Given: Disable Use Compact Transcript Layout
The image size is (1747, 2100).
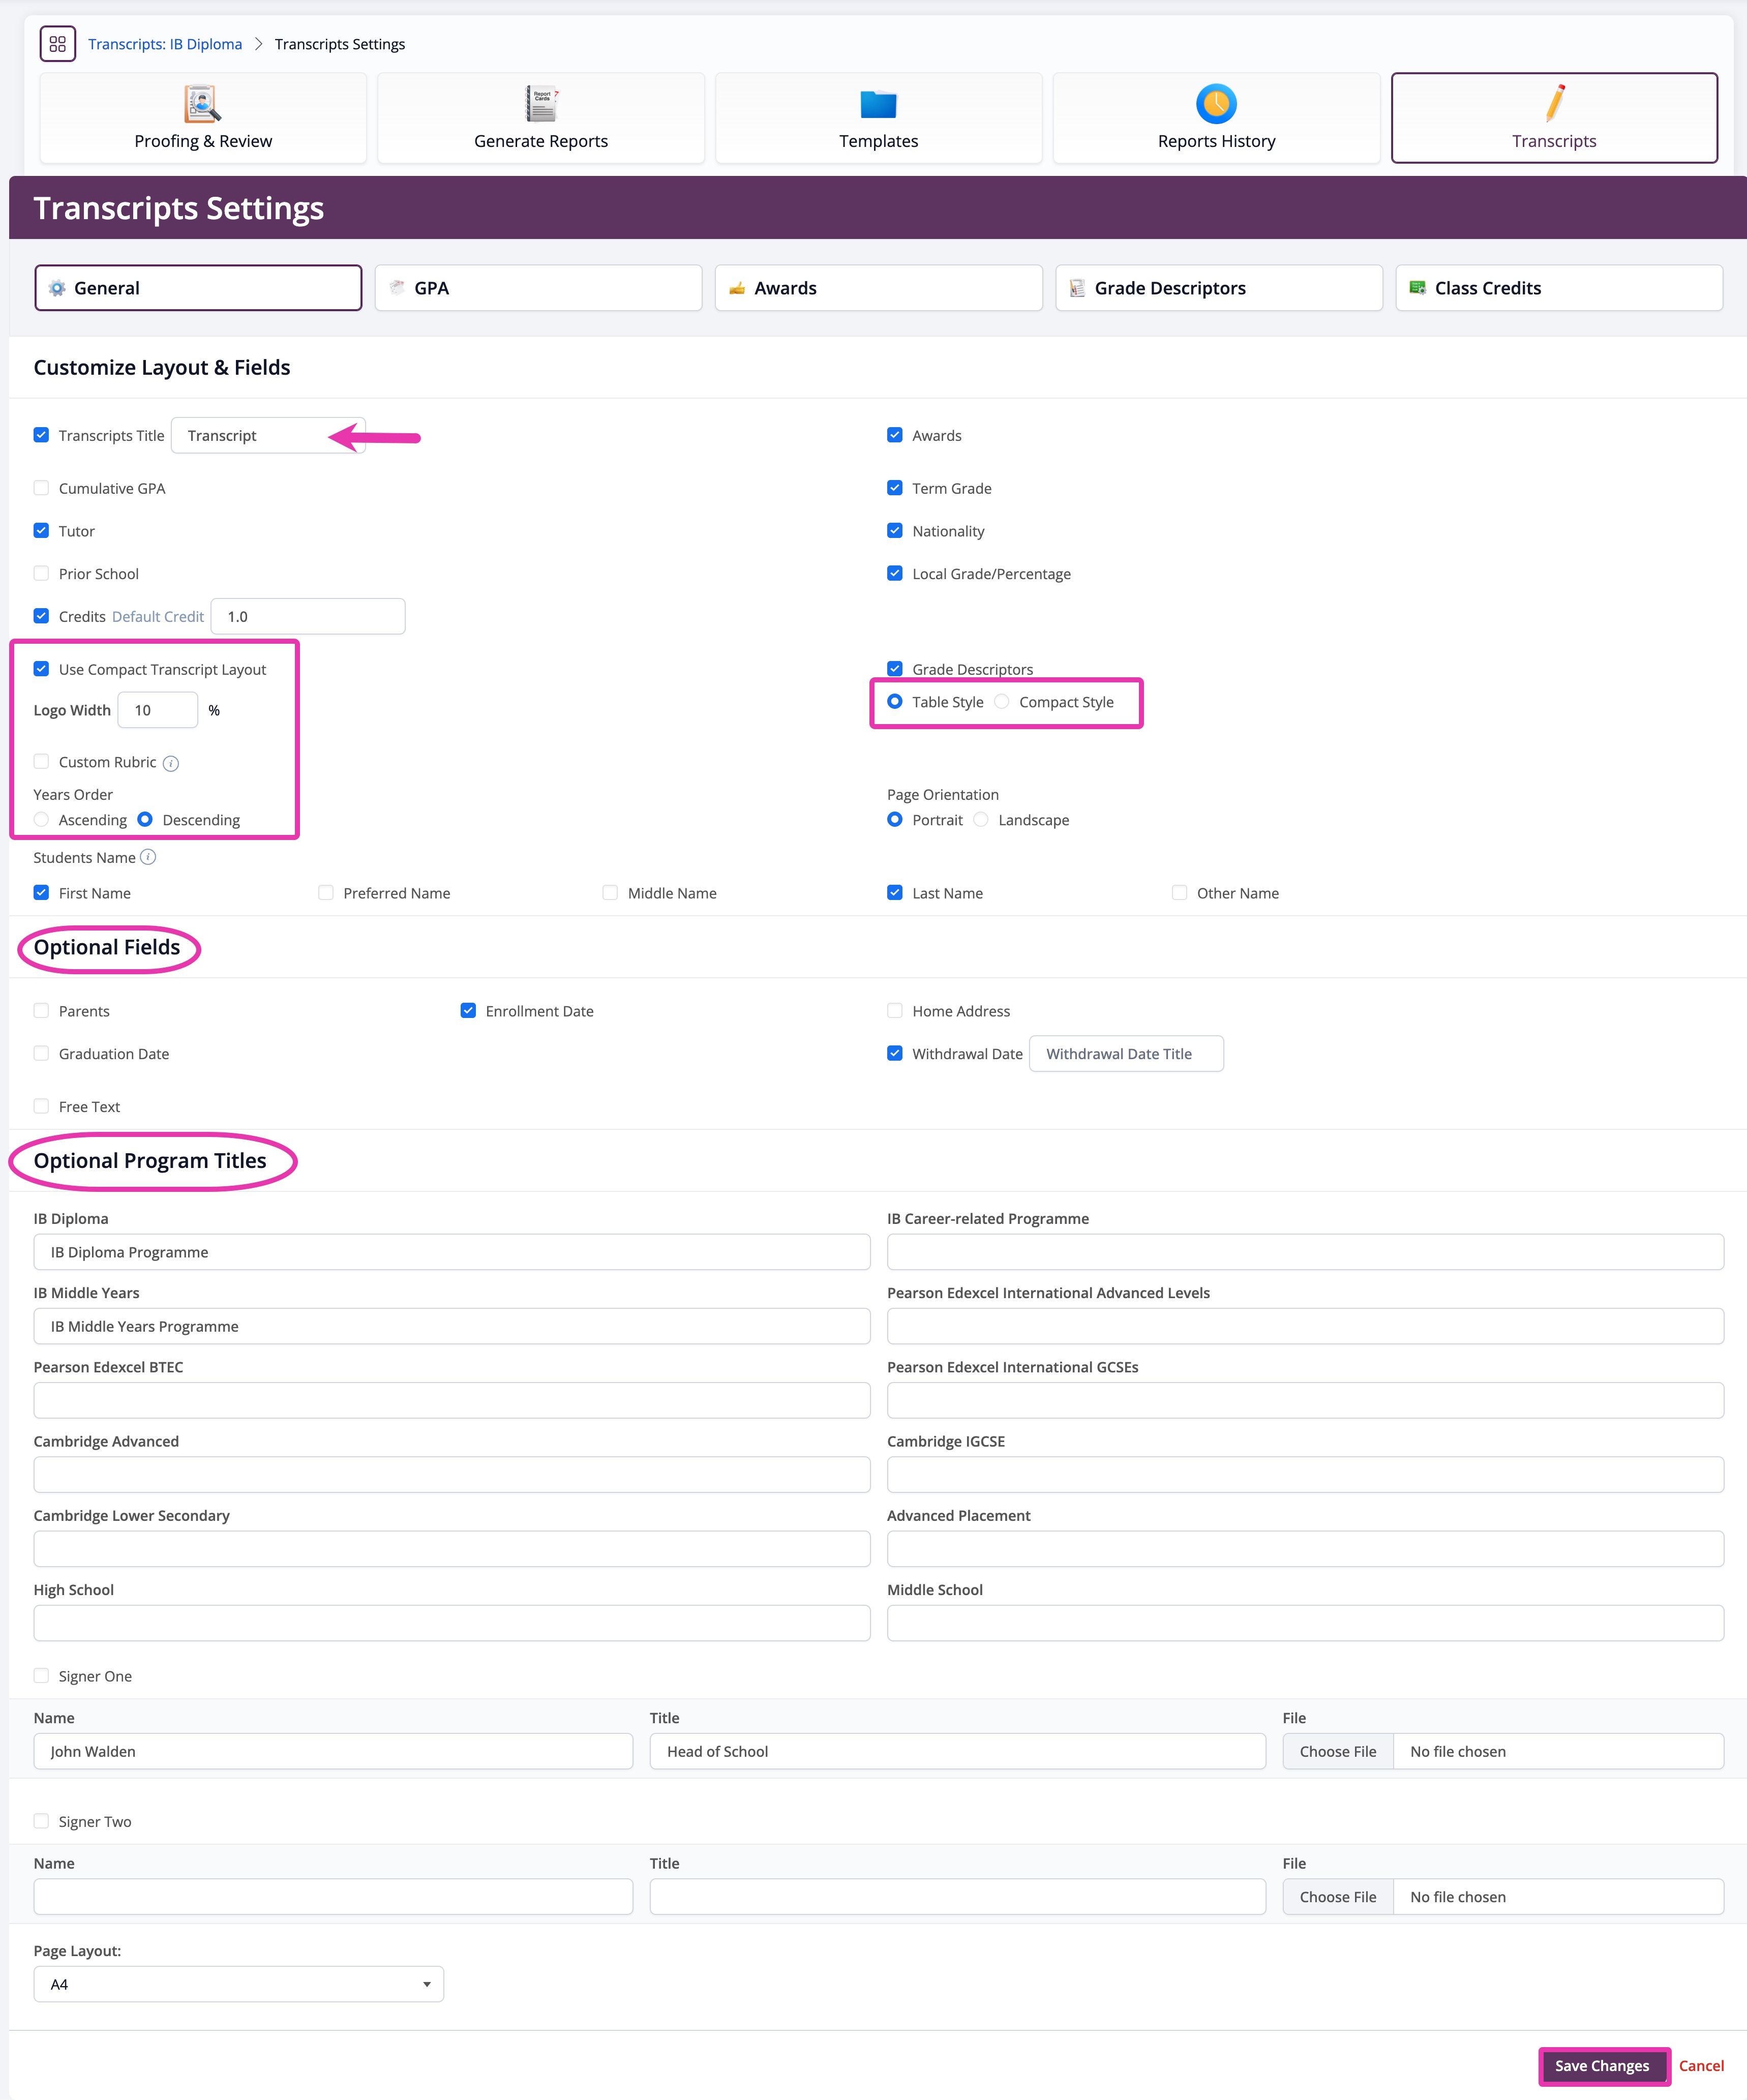Looking at the screenshot, I should (x=41, y=668).
